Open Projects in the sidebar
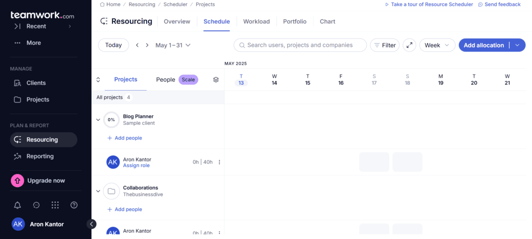Image resolution: width=532 pixels, height=239 pixels. (x=38, y=99)
